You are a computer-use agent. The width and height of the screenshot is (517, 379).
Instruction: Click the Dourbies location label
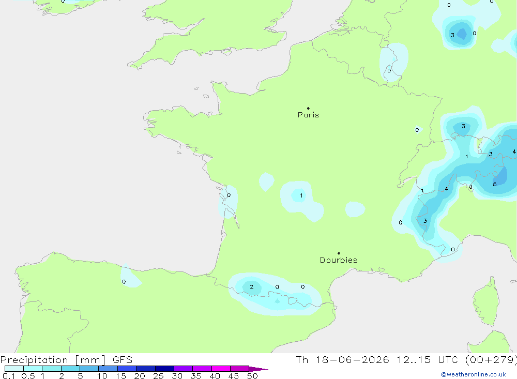(339, 260)
